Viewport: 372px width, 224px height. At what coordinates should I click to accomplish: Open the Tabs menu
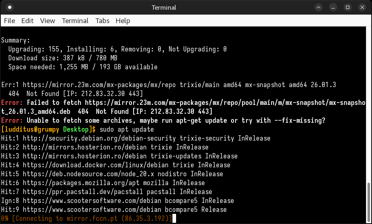coord(102,21)
